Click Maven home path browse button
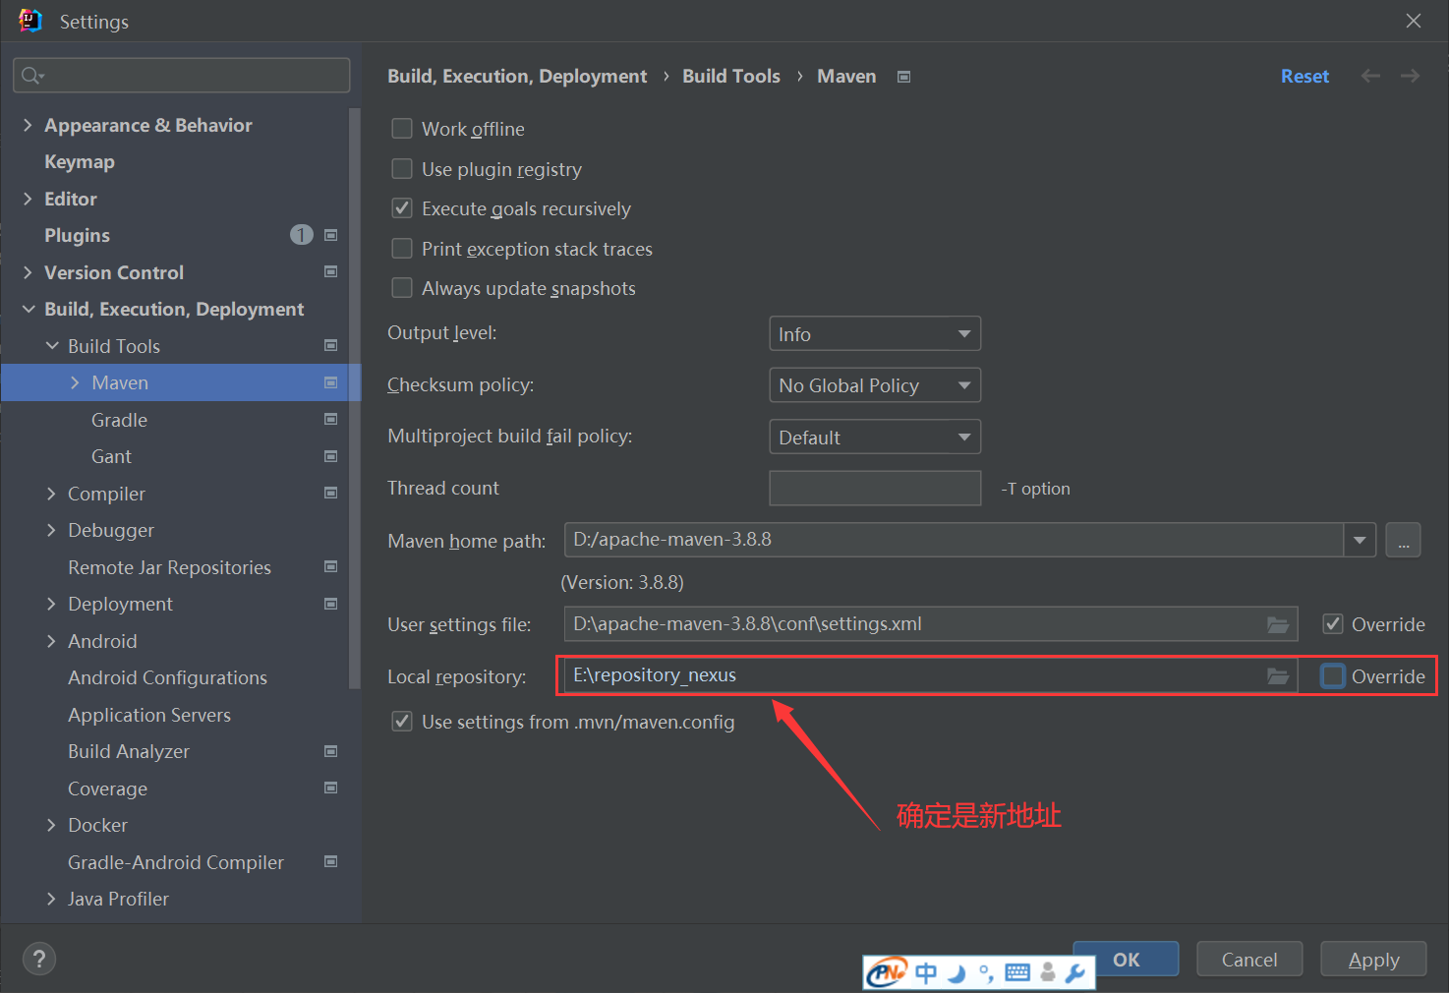 [1403, 540]
